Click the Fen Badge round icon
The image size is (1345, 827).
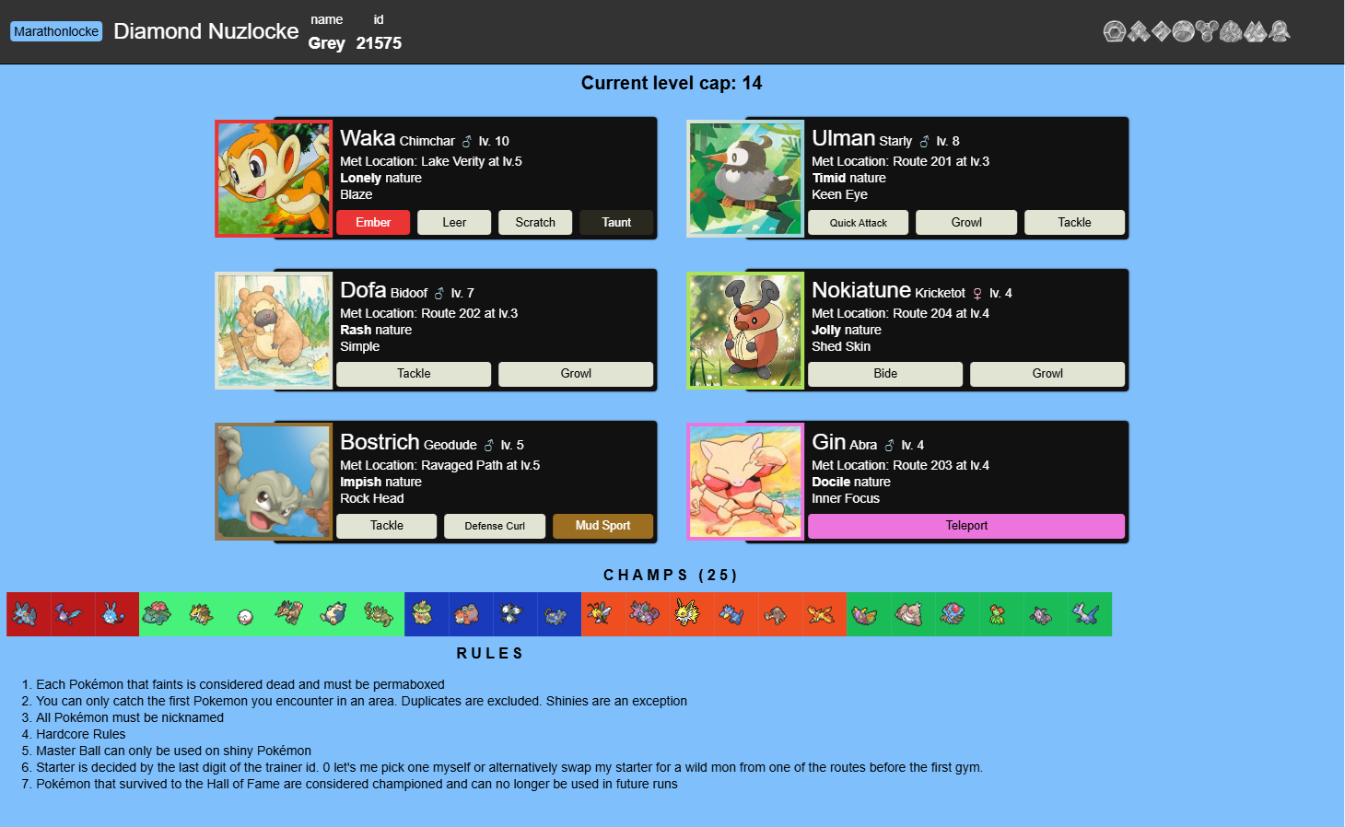click(1184, 32)
